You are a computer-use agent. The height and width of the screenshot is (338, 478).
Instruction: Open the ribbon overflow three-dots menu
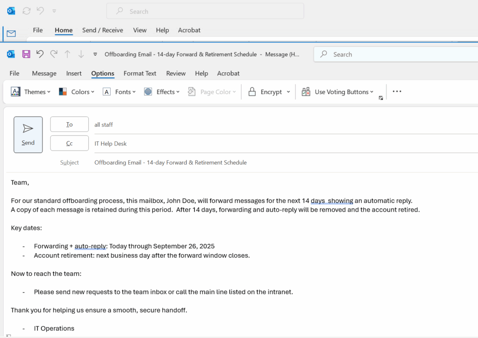click(397, 92)
